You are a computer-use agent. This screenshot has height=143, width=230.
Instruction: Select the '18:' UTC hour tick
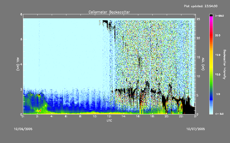coord(153,116)
